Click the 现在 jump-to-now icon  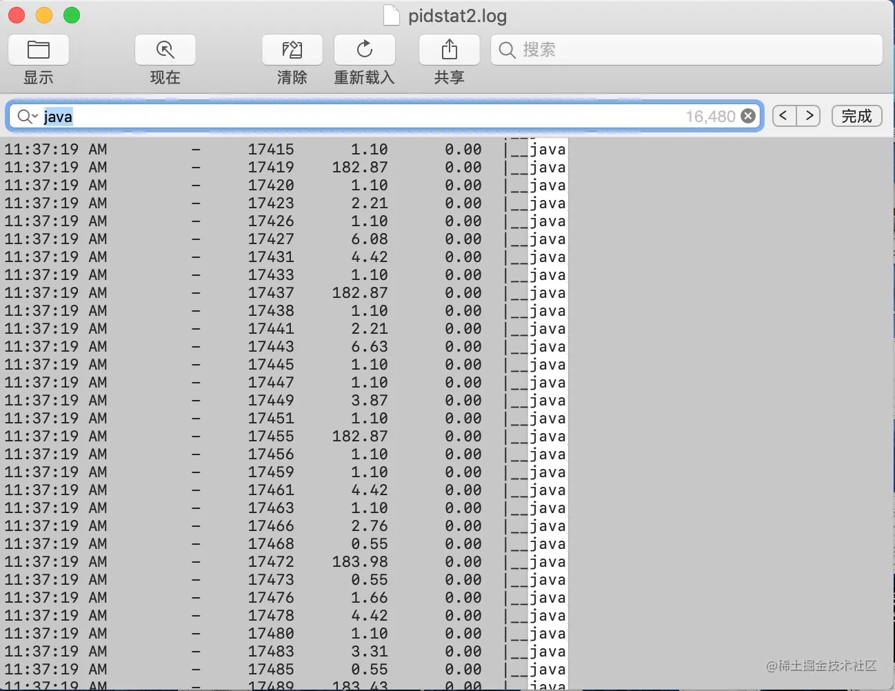tap(165, 50)
